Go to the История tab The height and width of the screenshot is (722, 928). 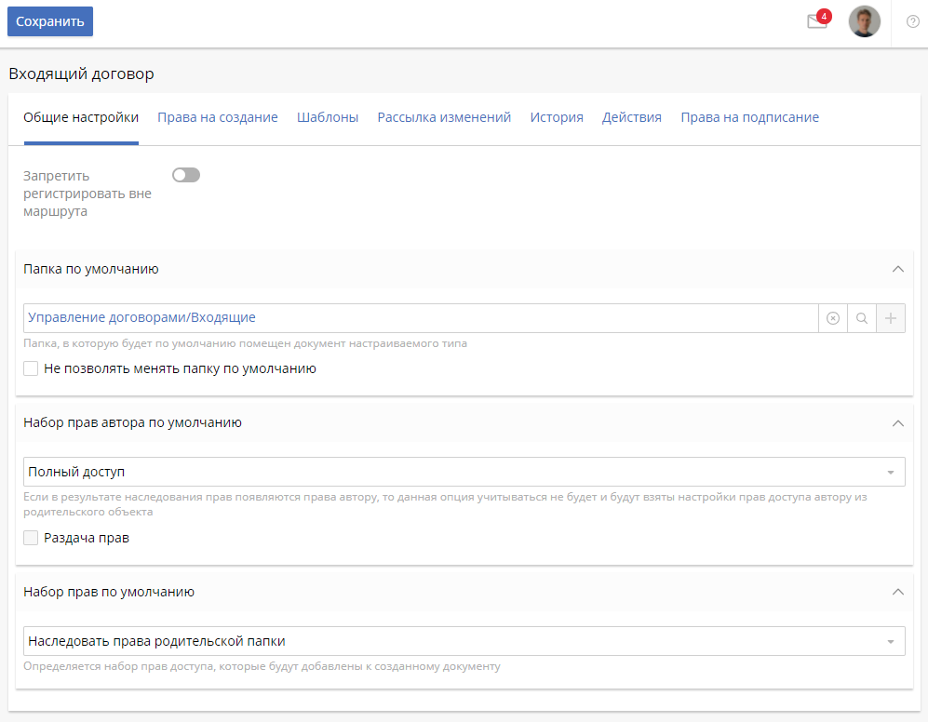(x=557, y=117)
